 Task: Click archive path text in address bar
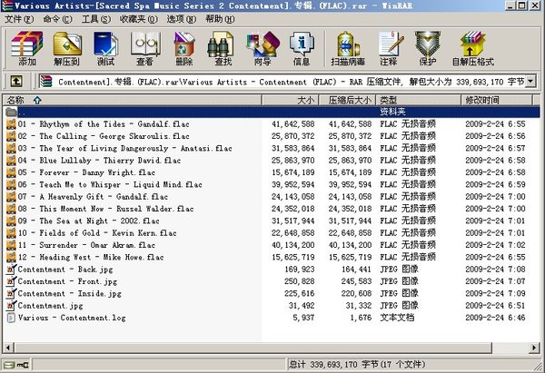[x=292, y=82]
